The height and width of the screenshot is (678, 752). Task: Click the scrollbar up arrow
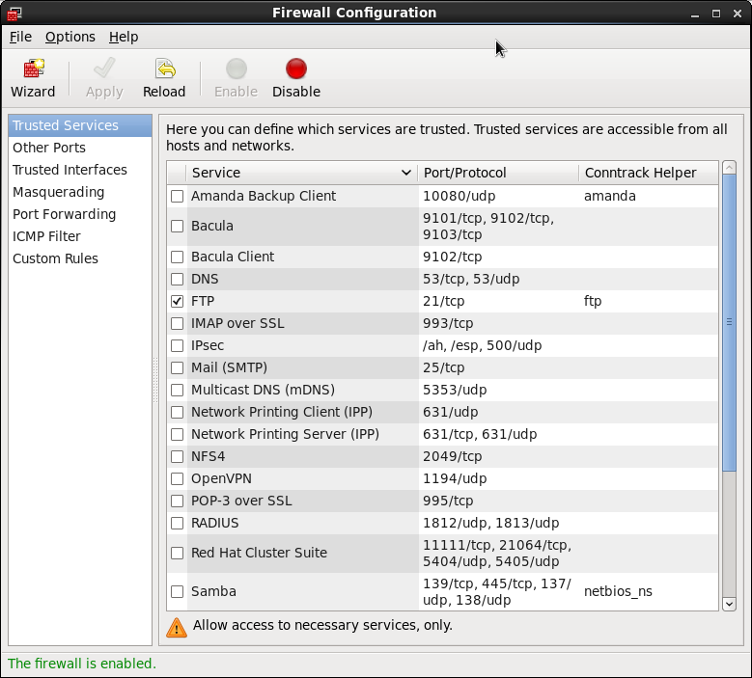click(x=729, y=167)
